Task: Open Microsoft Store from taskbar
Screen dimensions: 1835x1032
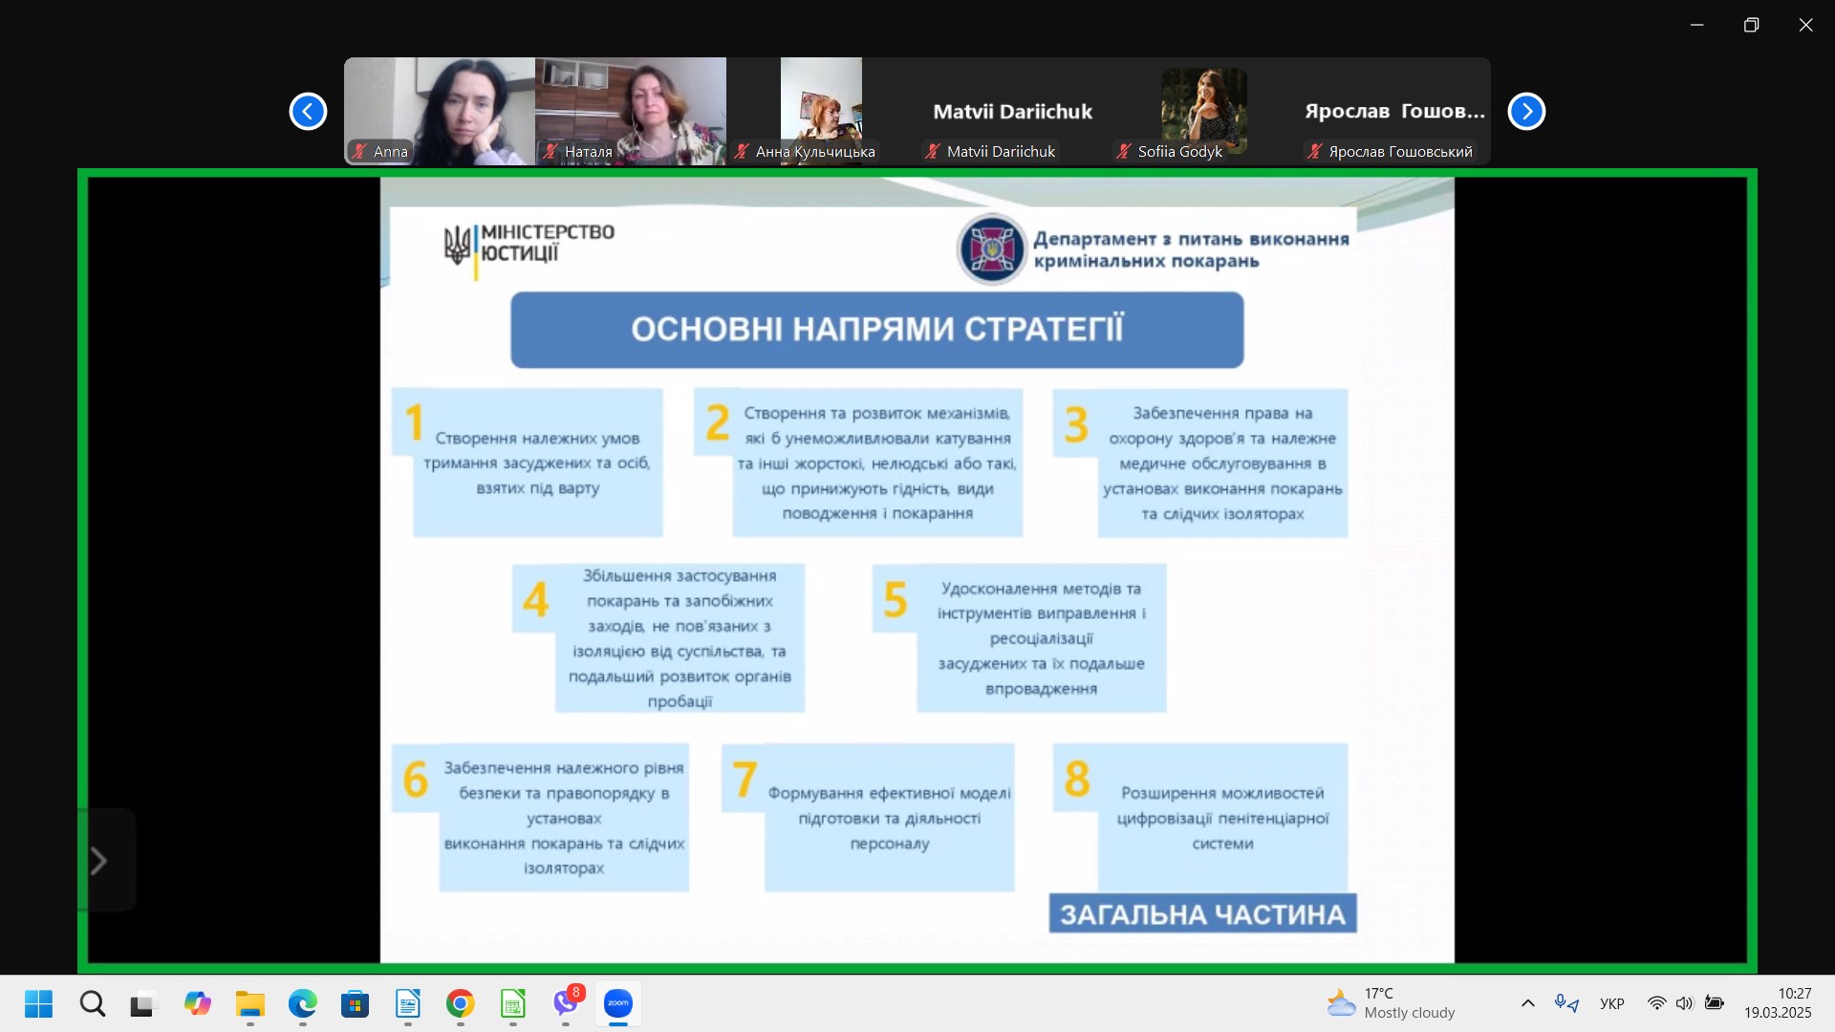Action: click(355, 1003)
